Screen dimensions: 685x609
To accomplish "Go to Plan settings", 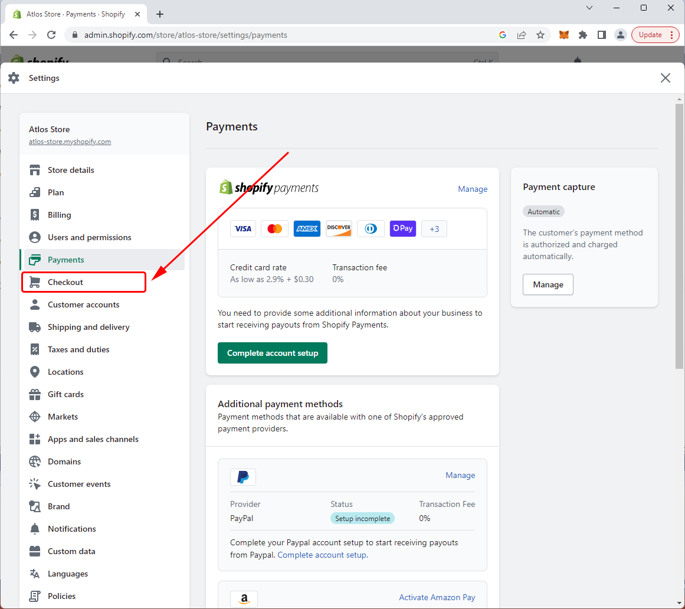I will [55, 192].
